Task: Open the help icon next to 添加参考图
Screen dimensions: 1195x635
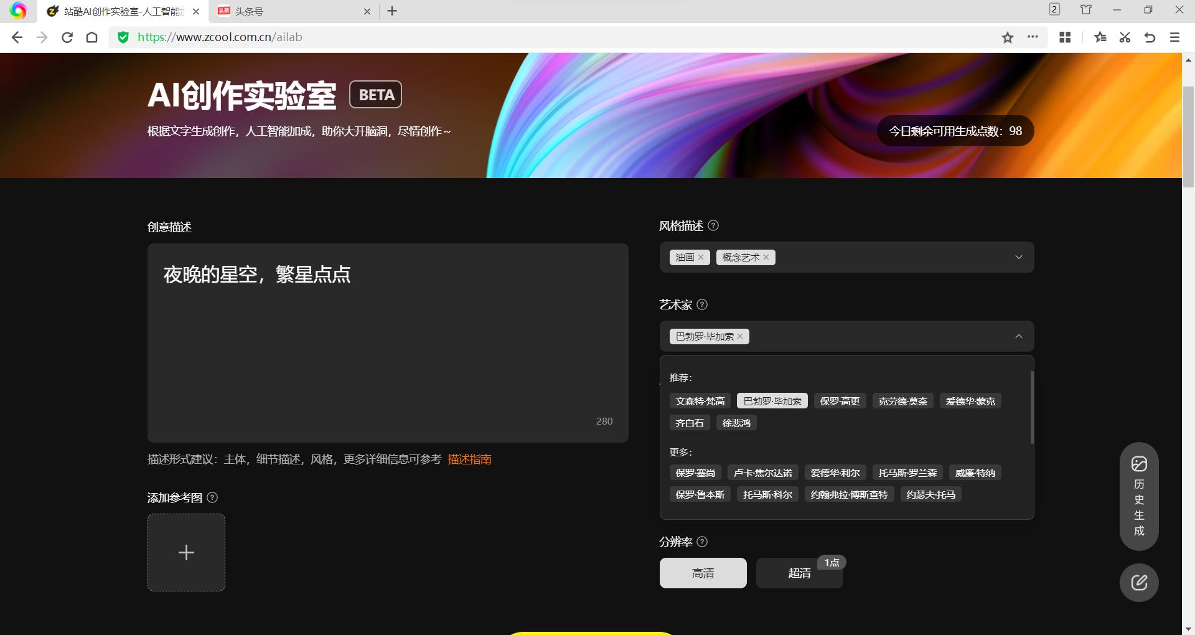Action: [x=213, y=497]
